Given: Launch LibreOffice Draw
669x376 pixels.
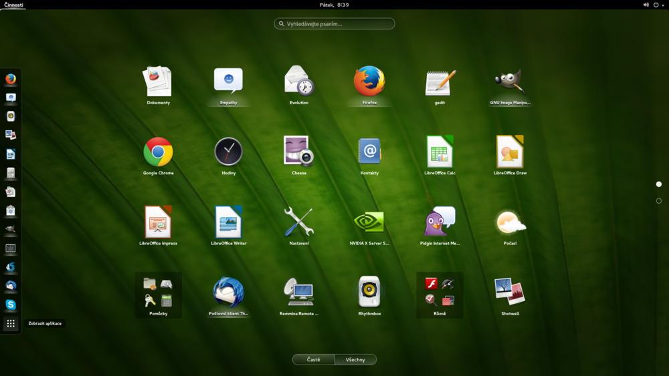Looking at the screenshot, I should click(510, 155).
